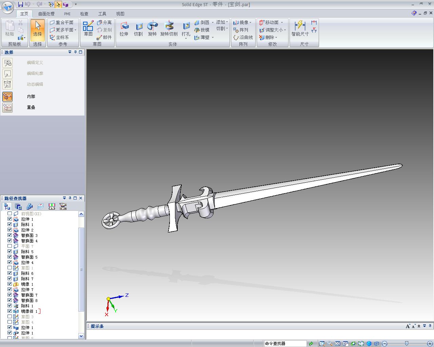Switch to the 曲面处理 ribbon tab
This screenshot has width=434, height=347.
[x=46, y=14]
